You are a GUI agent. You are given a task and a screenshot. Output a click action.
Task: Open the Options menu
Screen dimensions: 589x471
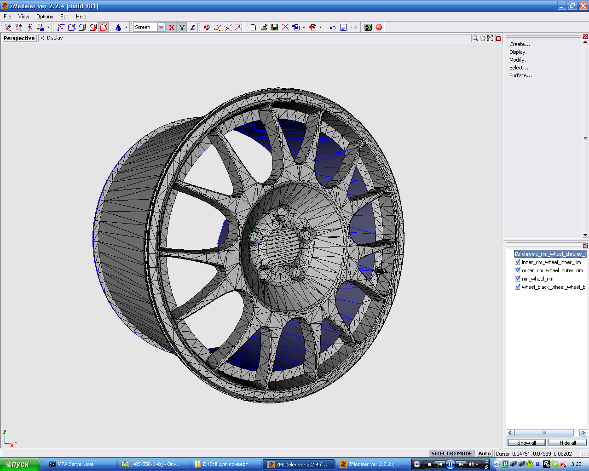45,17
